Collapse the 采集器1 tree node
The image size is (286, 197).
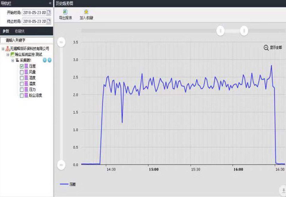coord(12,60)
